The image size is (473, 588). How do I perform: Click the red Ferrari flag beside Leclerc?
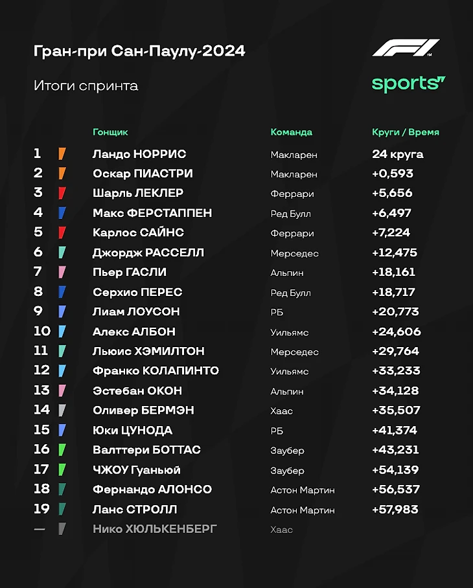click(x=62, y=193)
